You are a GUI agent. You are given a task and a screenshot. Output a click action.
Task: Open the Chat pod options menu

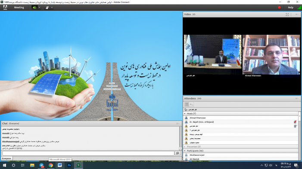(178, 124)
